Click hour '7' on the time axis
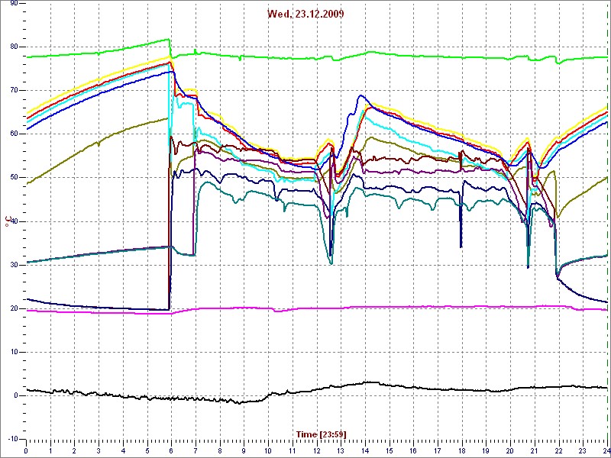611x458 pixels. pyautogui.click(x=196, y=450)
